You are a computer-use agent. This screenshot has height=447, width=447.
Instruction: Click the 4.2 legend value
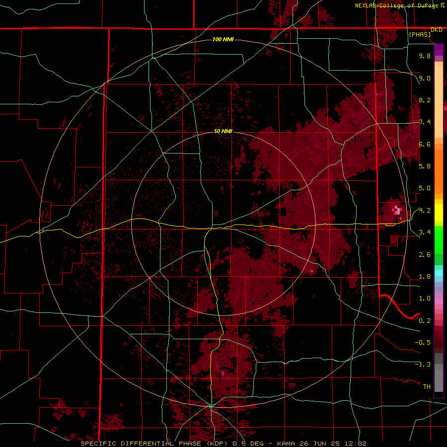click(425, 211)
